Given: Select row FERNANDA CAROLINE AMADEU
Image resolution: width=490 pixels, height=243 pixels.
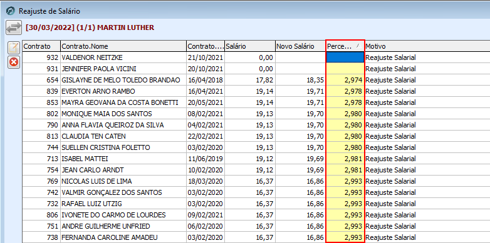Looking at the screenshot, I should [256, 237].
